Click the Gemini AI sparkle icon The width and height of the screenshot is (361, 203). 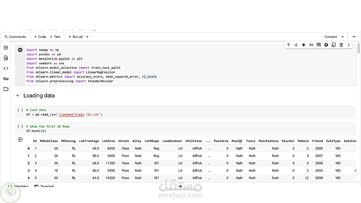point(304,45)
